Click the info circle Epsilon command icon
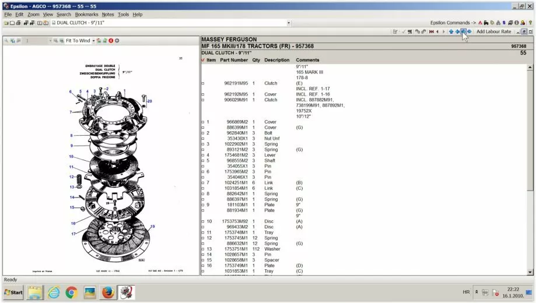536x303 pixels. point(517,23)
